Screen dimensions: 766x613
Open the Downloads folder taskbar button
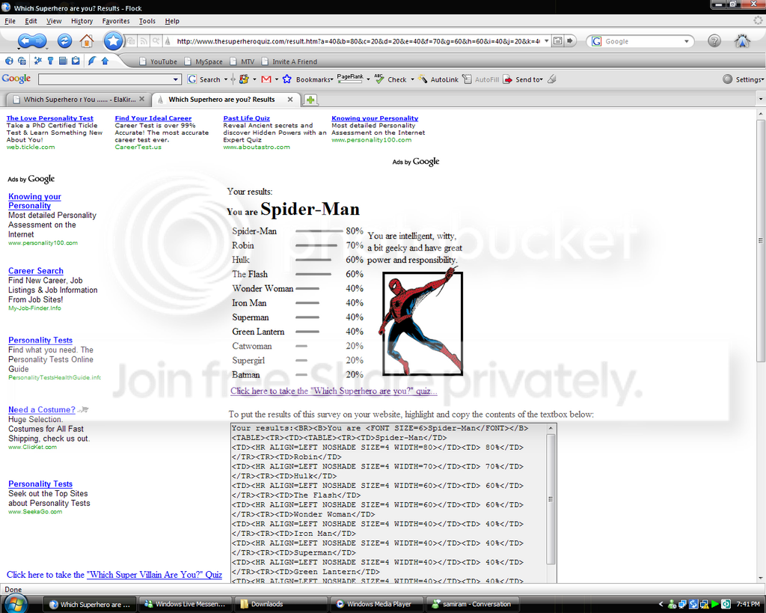click(x=281, y=604)
